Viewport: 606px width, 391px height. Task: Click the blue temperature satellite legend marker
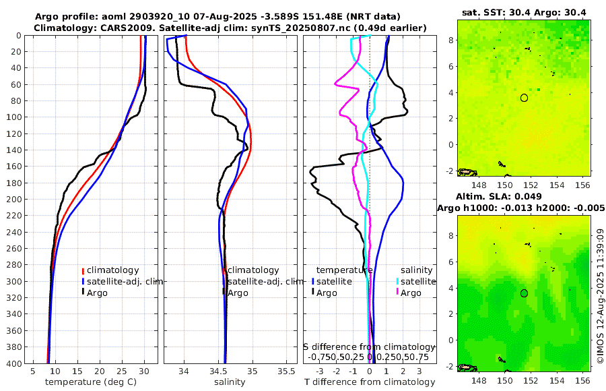click(x=313, y=282)
